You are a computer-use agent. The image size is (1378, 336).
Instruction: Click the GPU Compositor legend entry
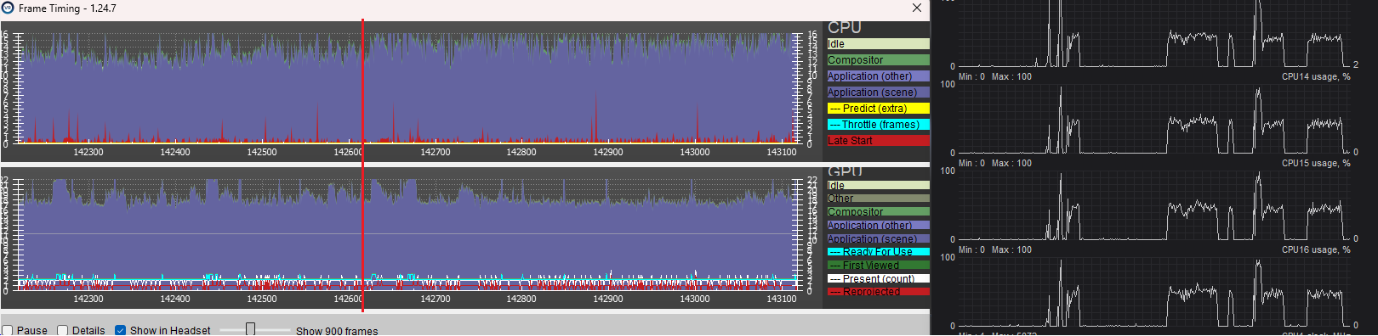tap(878, 212)
